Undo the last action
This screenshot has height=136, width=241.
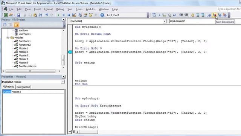(47, 15)
